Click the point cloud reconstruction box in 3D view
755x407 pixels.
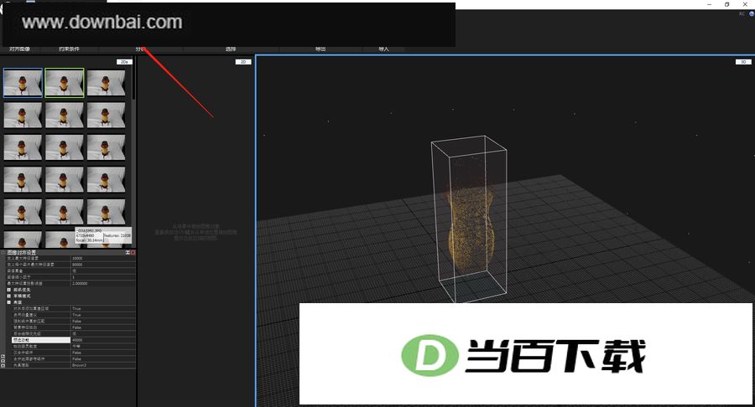click(x=468, y=219)
